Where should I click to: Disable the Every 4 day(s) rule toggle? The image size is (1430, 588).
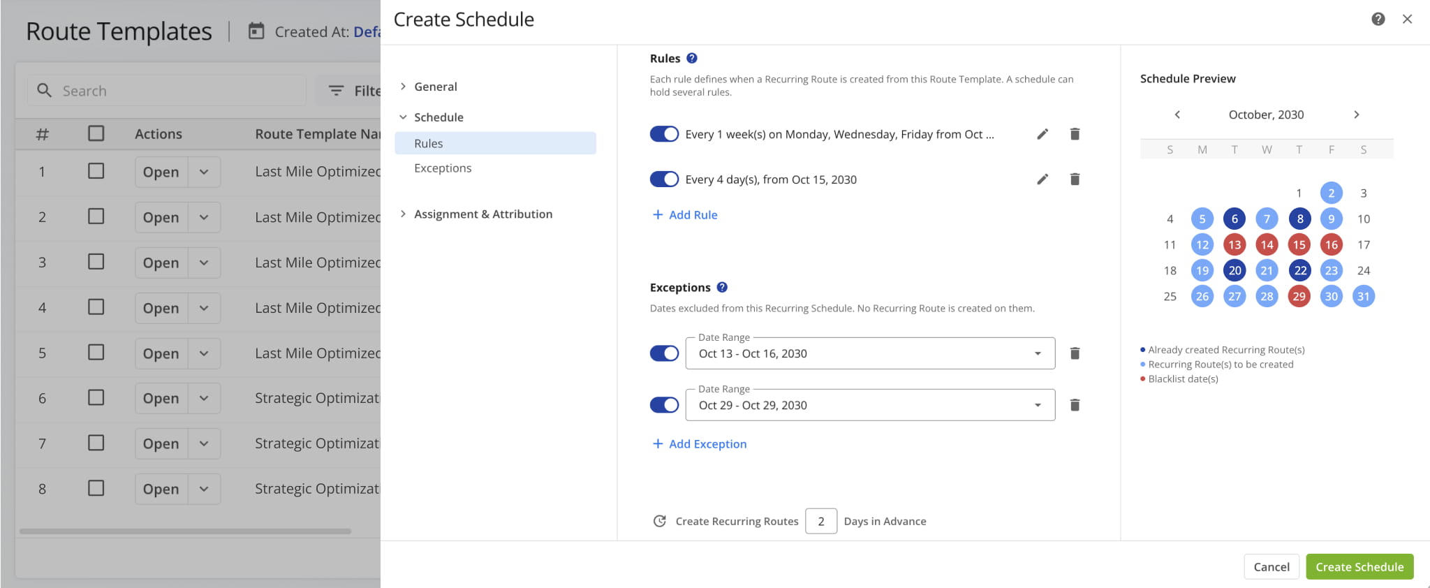[x=664, y=179]
